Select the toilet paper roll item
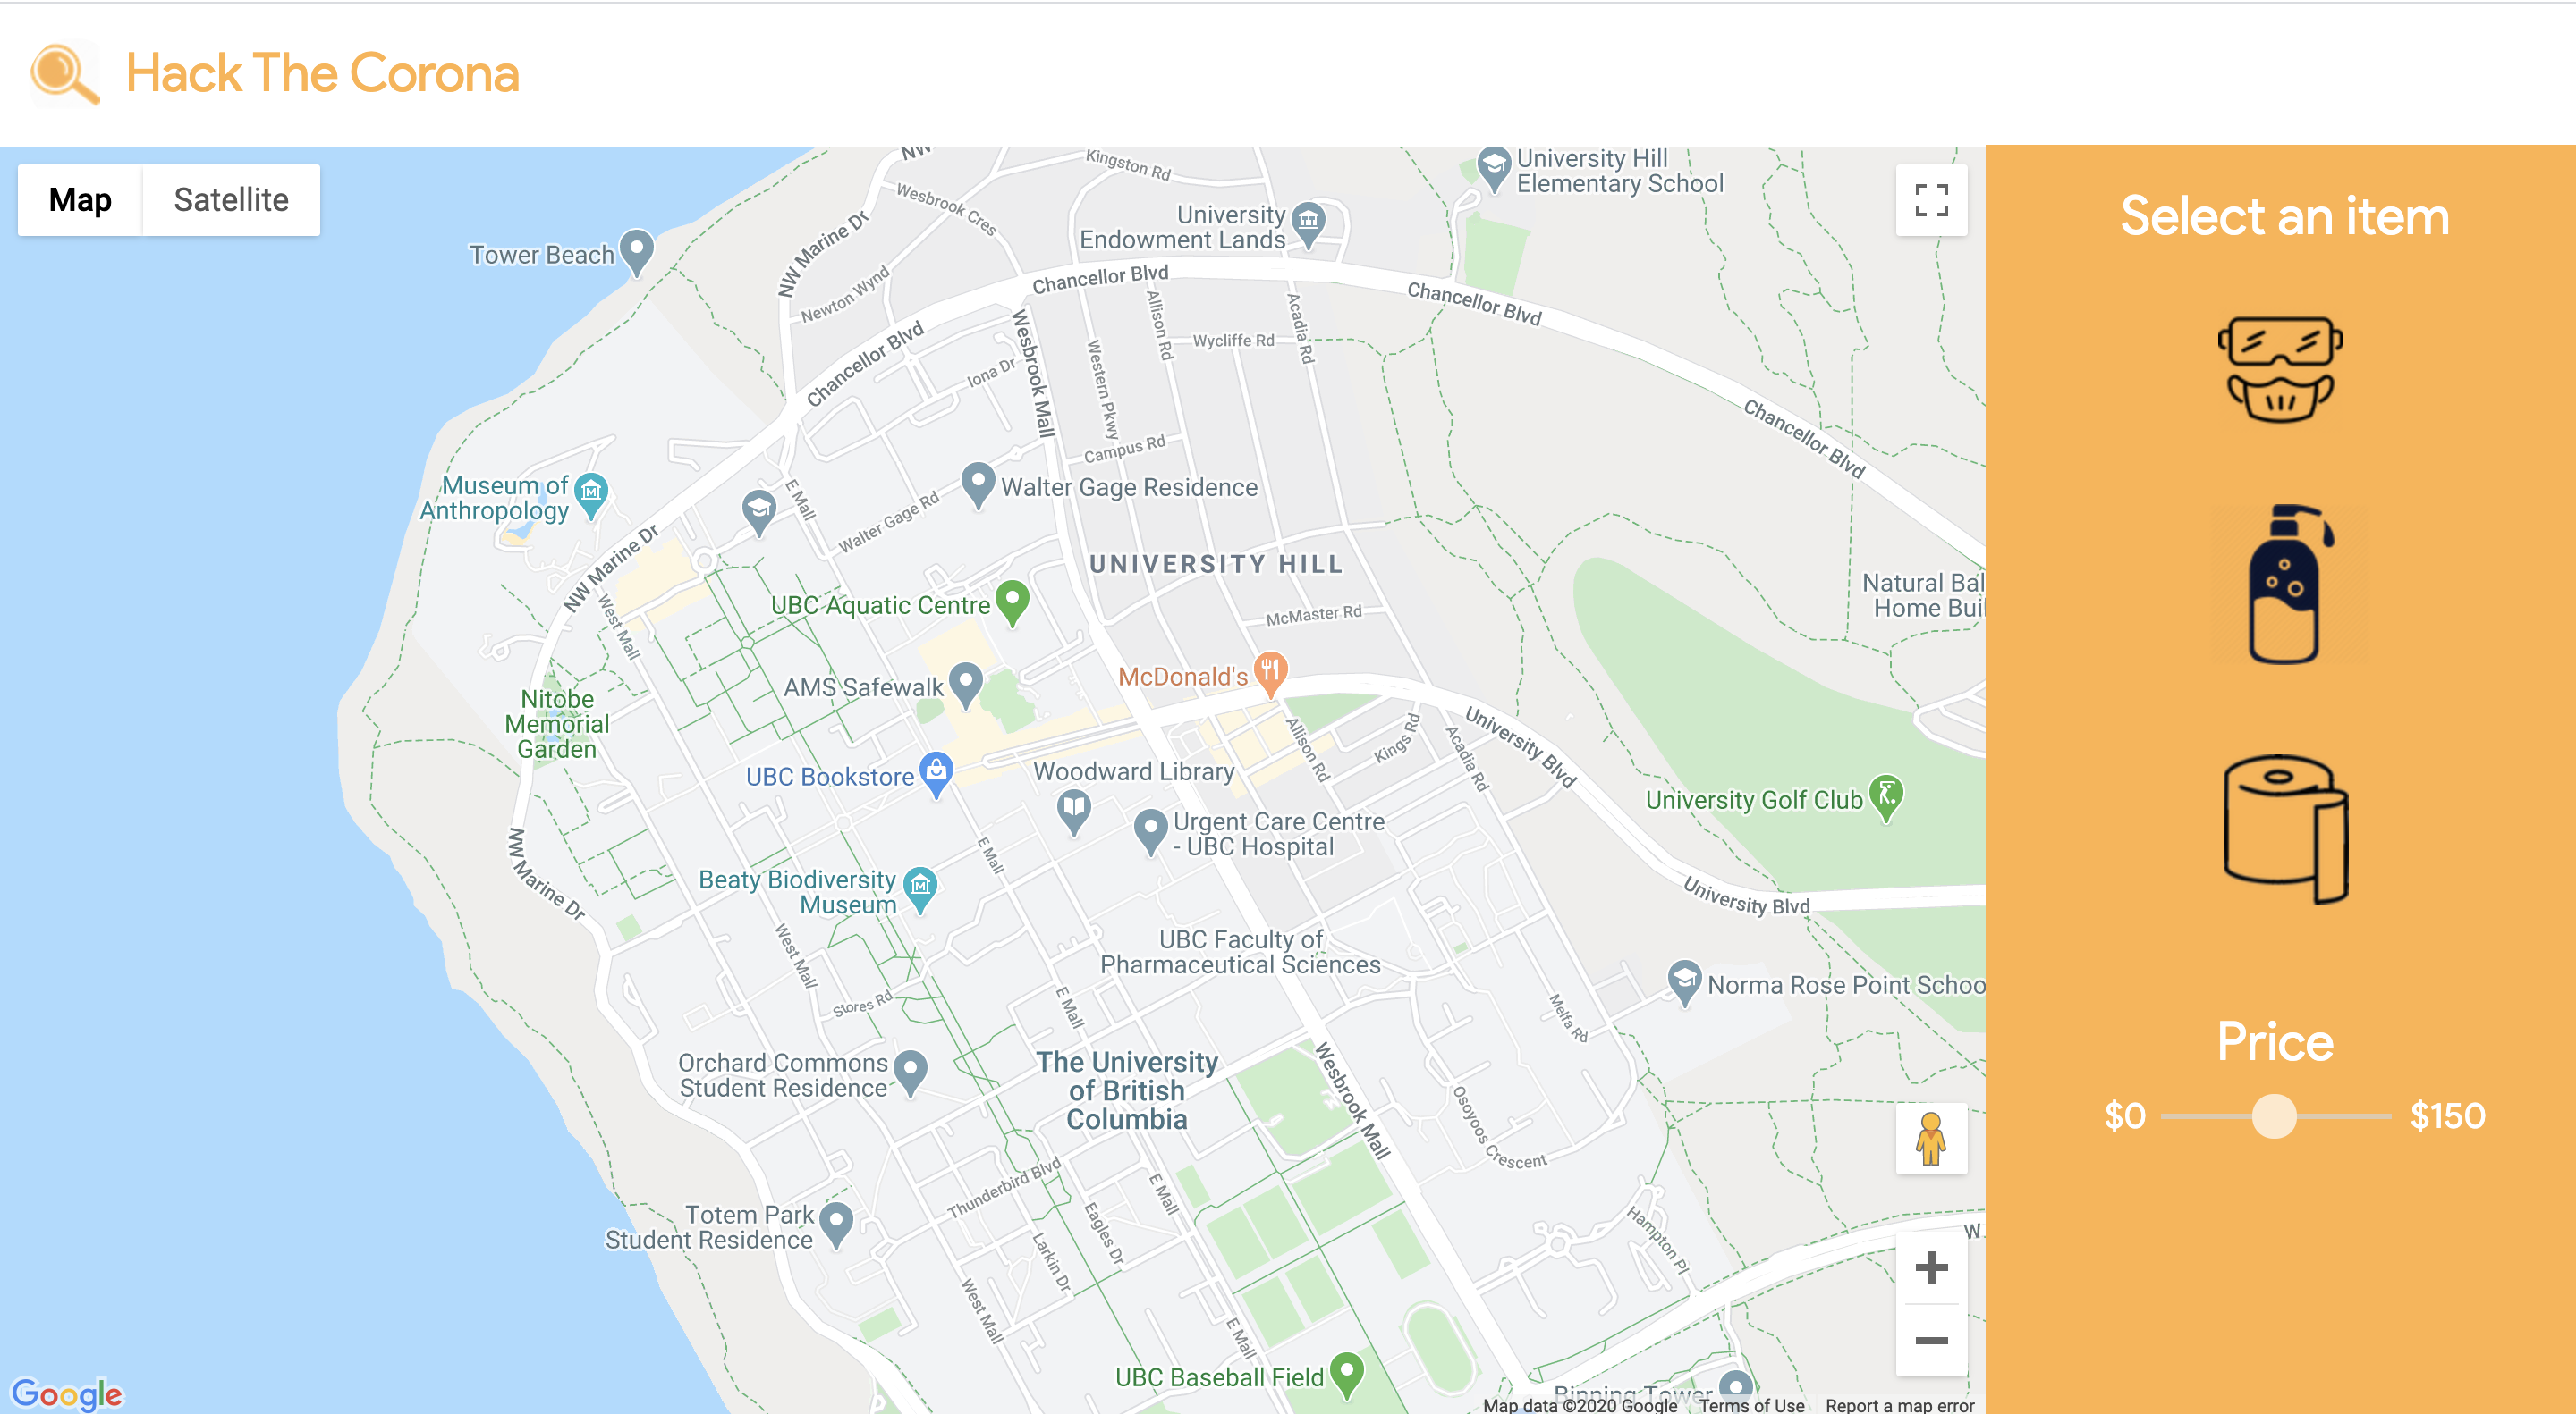2576x1414 pixels. (x=2285, y=829)
